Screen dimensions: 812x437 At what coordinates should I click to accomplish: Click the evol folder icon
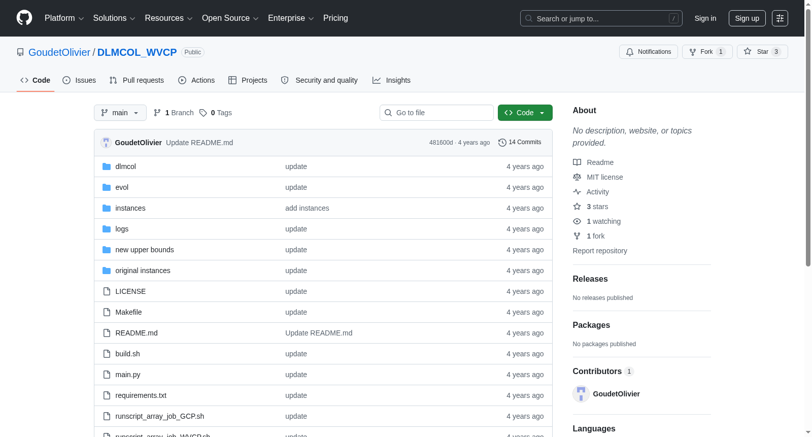[107, 187]
